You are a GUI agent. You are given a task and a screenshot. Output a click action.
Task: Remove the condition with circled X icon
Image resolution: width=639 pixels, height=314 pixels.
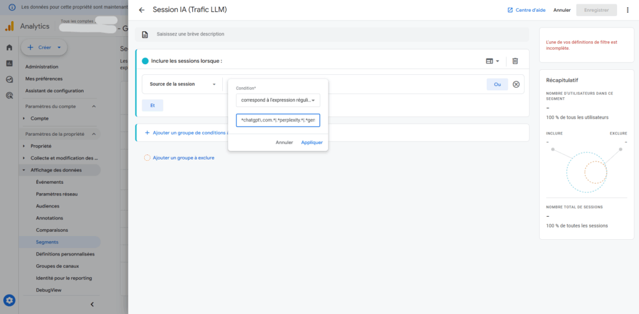click(516, 84)
